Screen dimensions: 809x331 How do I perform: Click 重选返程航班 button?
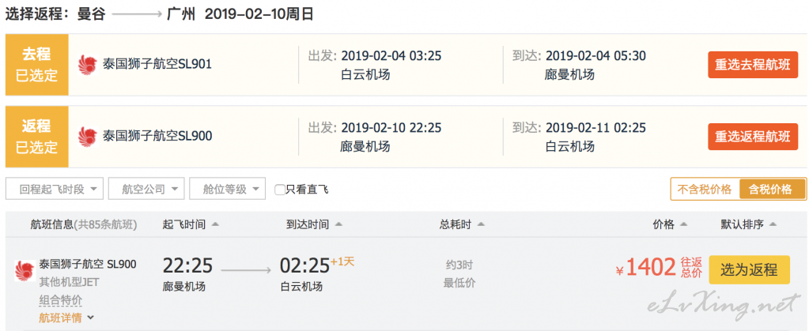(753, 137)
